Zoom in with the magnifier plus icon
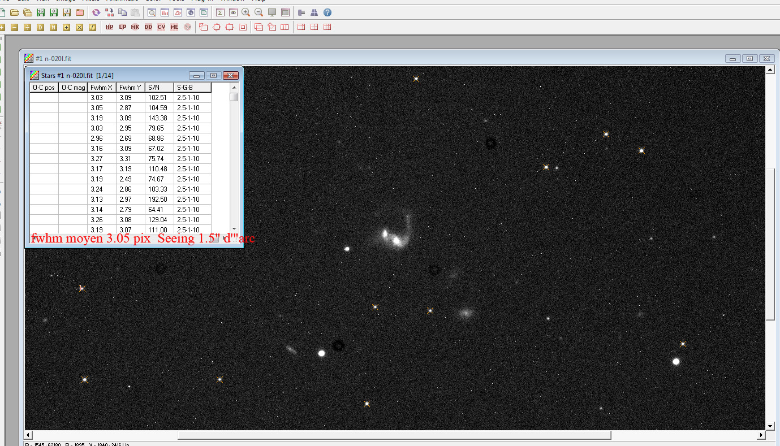780x446 pixels. (246, 12)
